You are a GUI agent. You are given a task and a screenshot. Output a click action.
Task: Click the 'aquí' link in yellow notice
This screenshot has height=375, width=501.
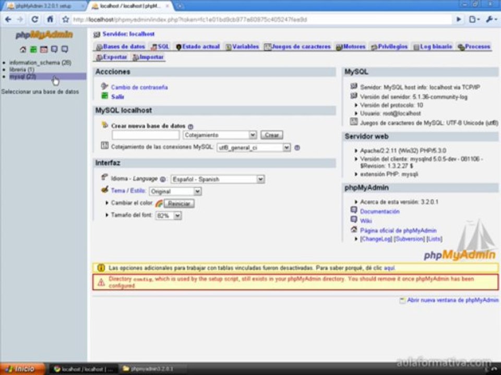389,268
